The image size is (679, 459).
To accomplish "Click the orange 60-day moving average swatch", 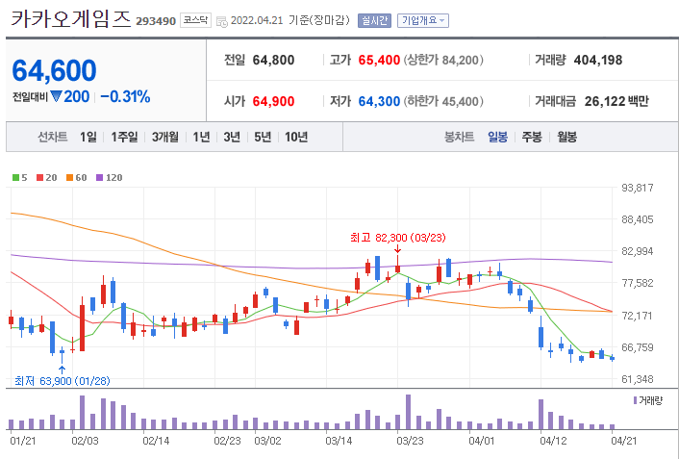I will point(69,178).
